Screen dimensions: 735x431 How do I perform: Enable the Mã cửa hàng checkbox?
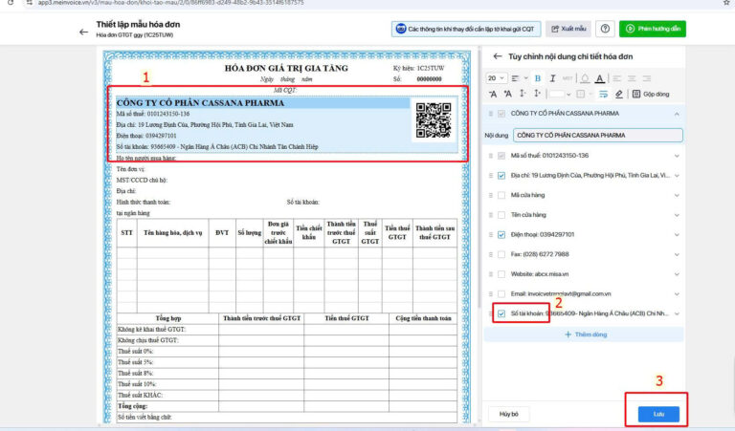(501, 195)
